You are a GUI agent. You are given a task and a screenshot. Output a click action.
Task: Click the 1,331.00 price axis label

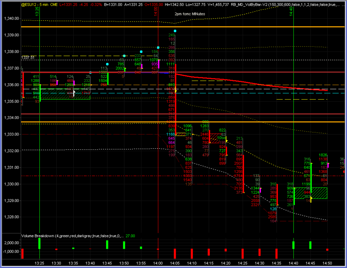pos(11,167)
